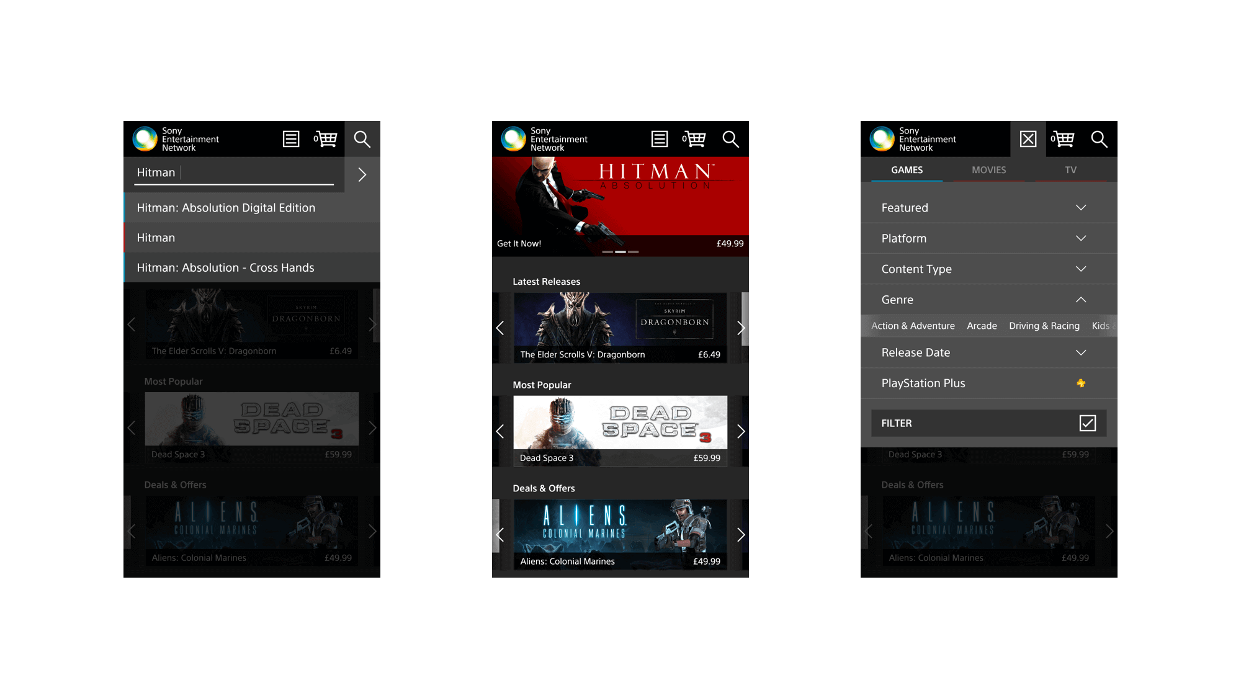The width and height of the screenshot is (1241, 698).
Task: Select Action & Adventure genre filter
Action: tap(910, 326)
